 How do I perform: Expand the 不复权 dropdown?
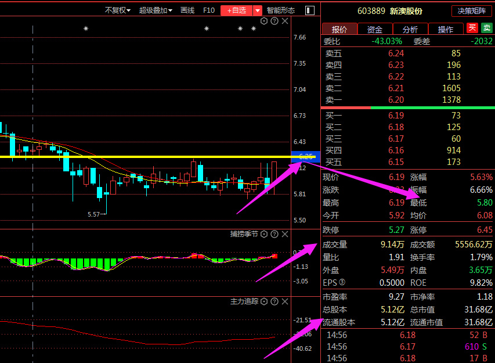(118, 10)
